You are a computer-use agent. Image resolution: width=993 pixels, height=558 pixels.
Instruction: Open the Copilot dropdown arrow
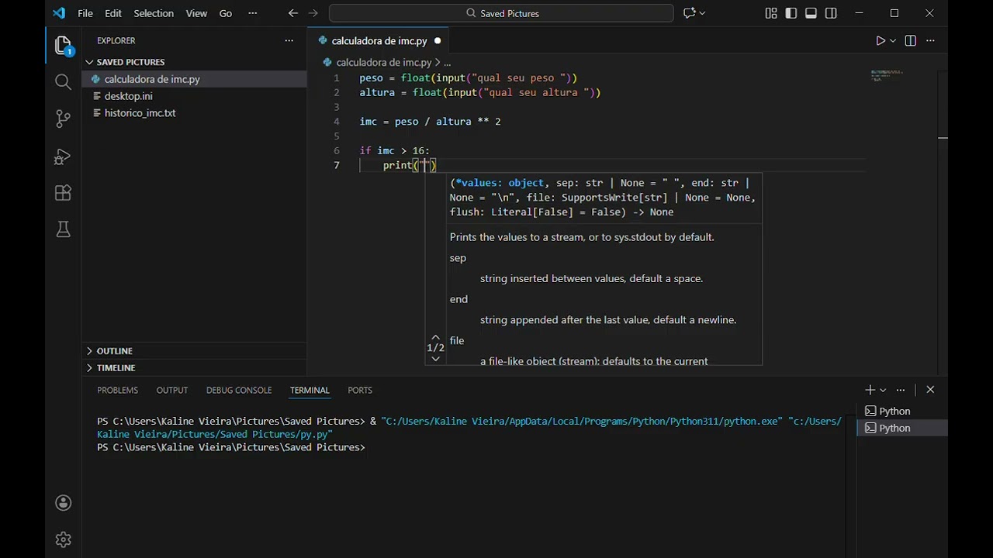click(703, 13)
